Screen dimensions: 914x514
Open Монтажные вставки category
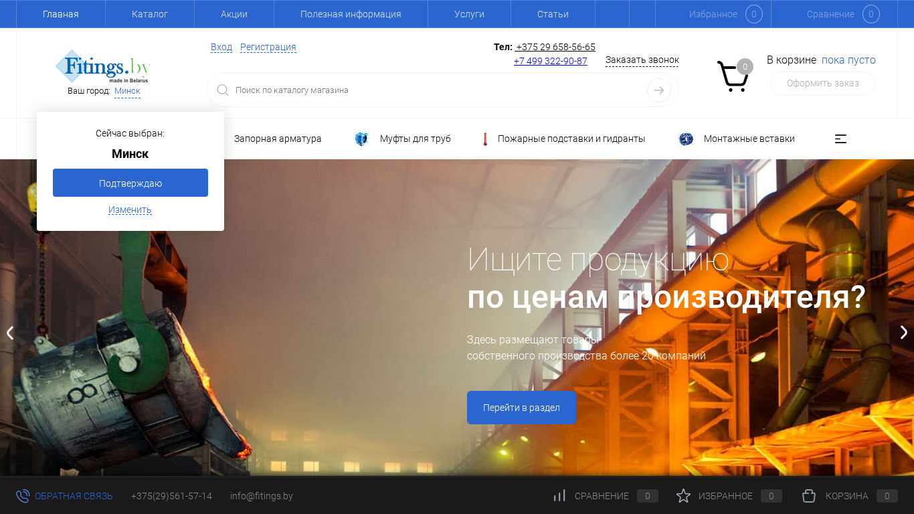point(749,139)
